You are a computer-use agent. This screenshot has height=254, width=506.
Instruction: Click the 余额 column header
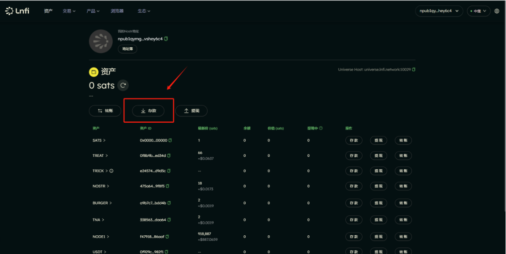[x=247, y=128]
